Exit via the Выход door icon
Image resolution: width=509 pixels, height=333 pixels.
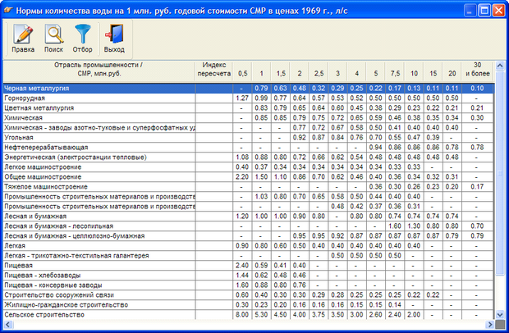tap(114, 39)
